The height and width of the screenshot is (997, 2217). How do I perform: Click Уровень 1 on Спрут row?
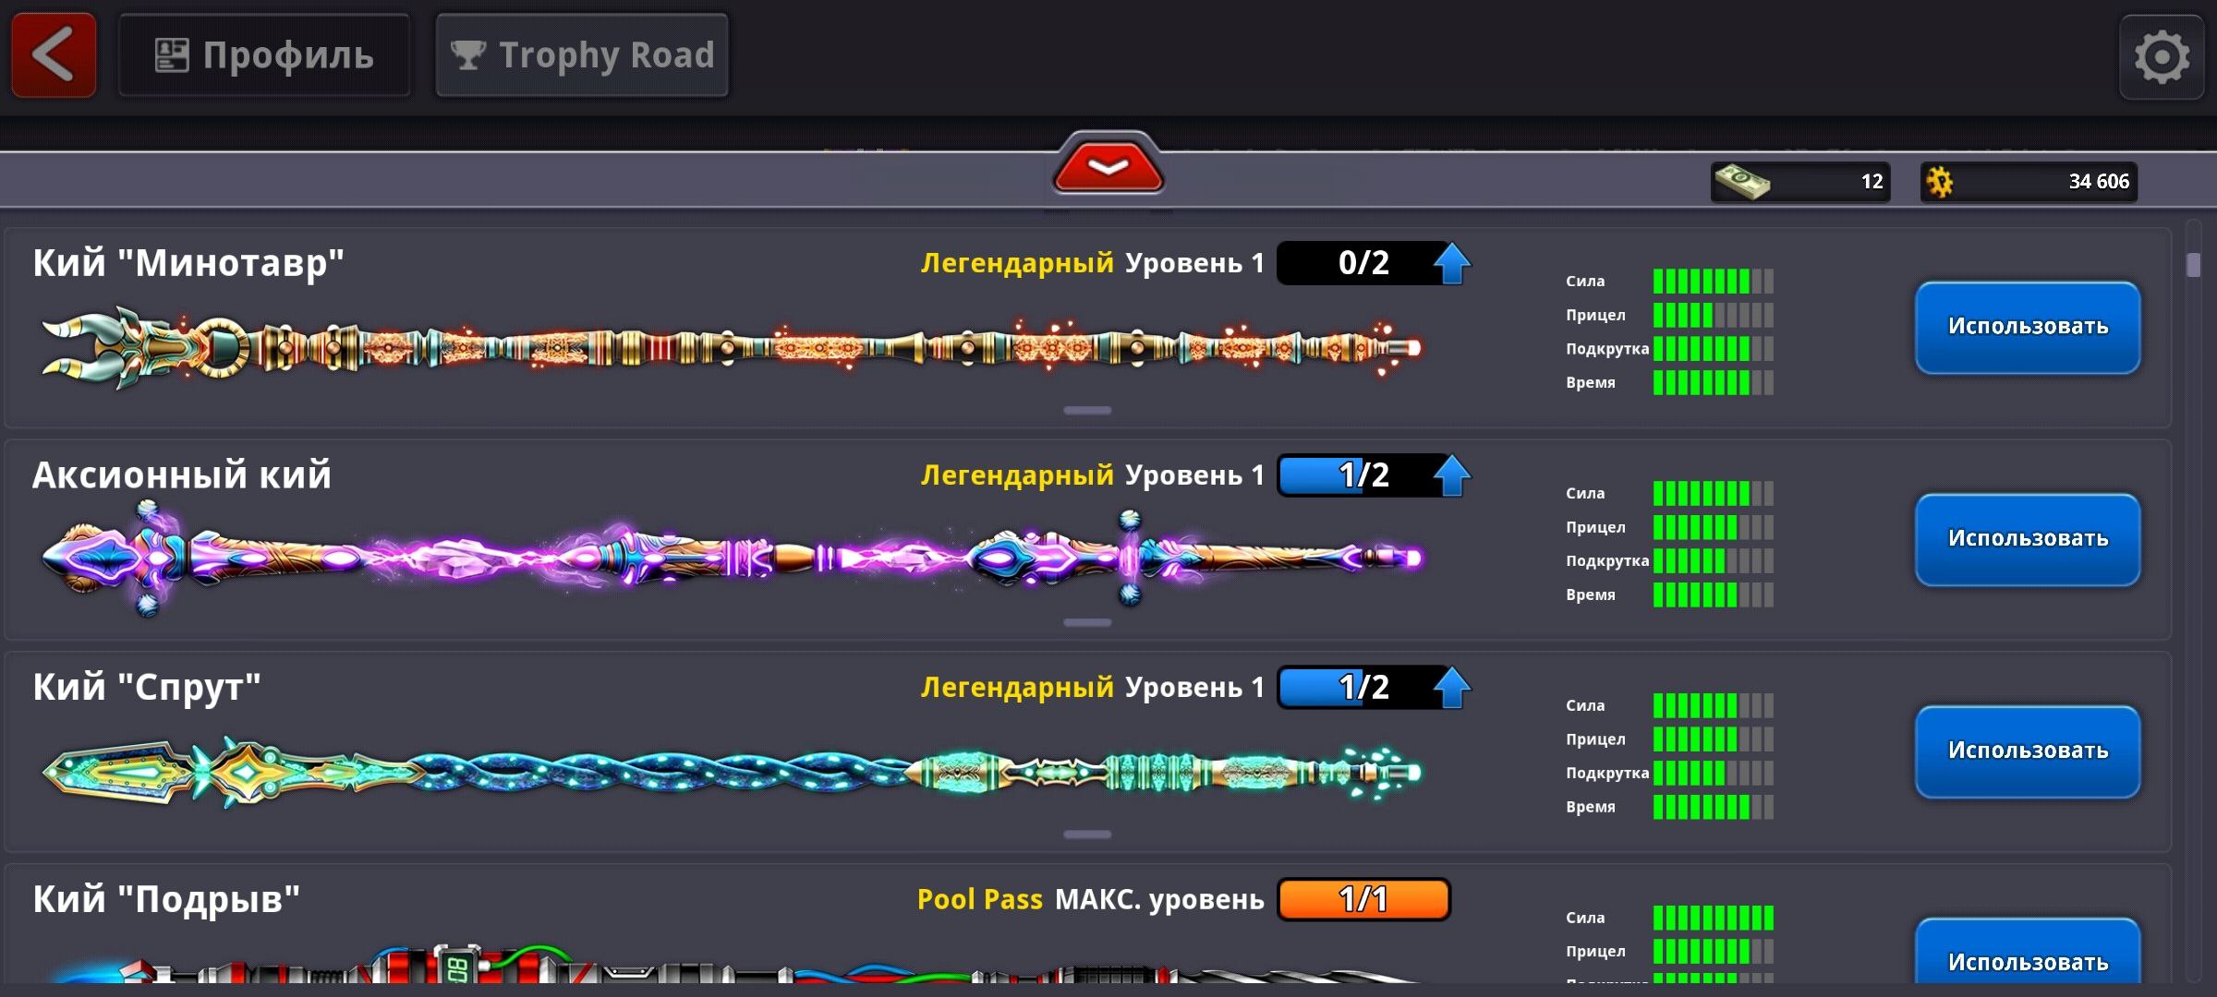(1194, 688)
